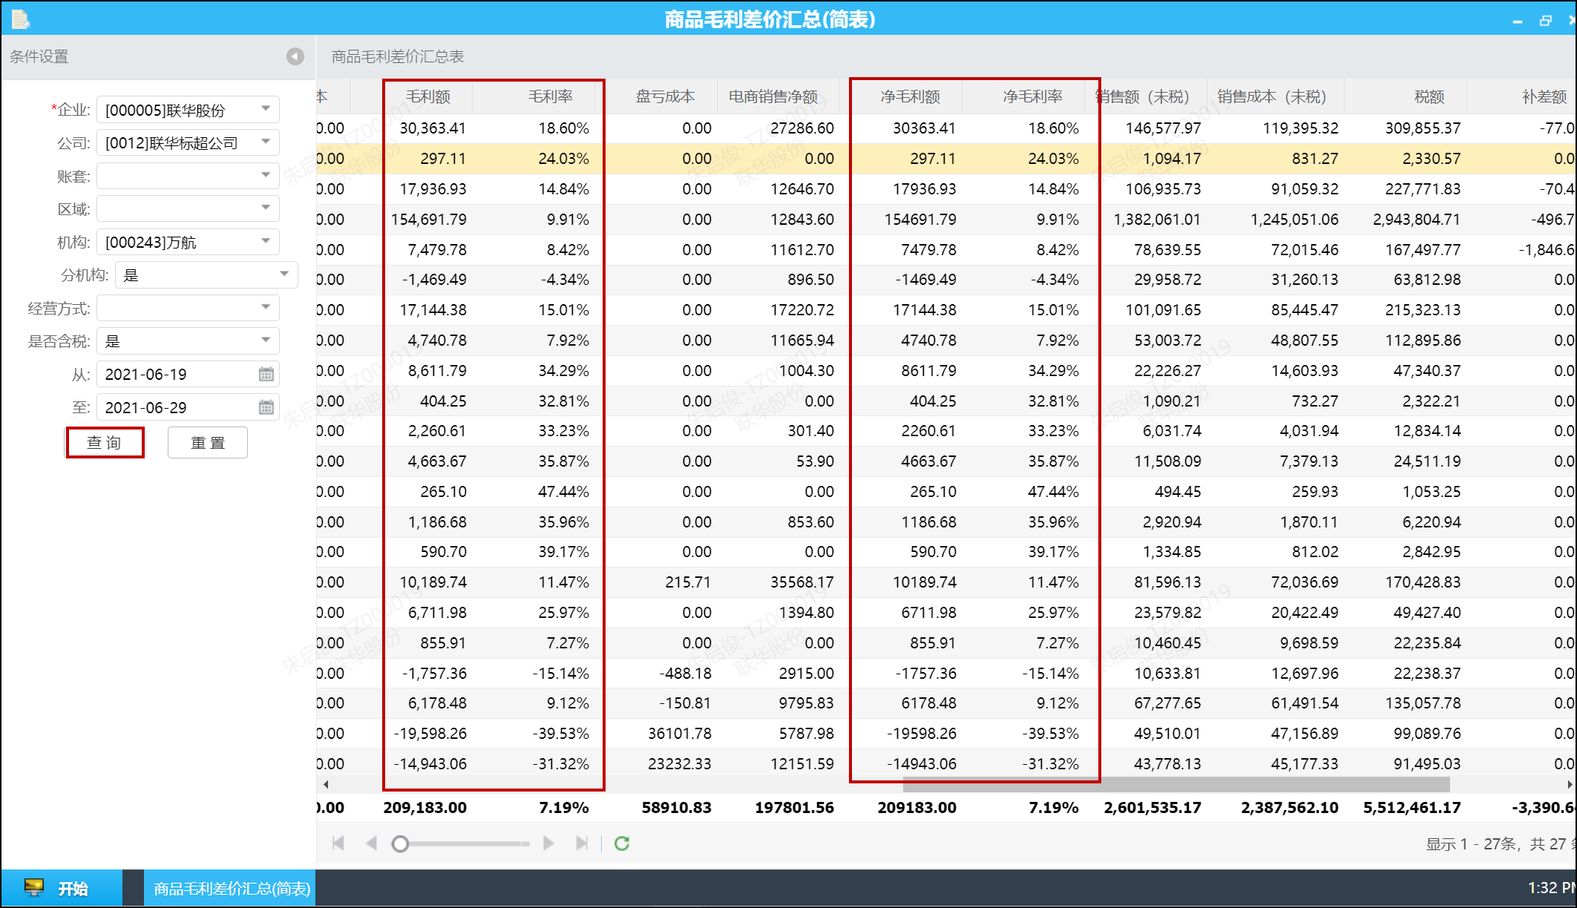Sort by 电商销售净额 column header
Image resolution: width=1577 pixels, height=908 pixels.
click(773, 96)
